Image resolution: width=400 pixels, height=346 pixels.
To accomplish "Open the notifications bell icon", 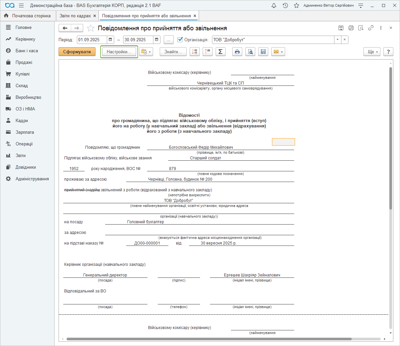I will click(x=274, y=6).
